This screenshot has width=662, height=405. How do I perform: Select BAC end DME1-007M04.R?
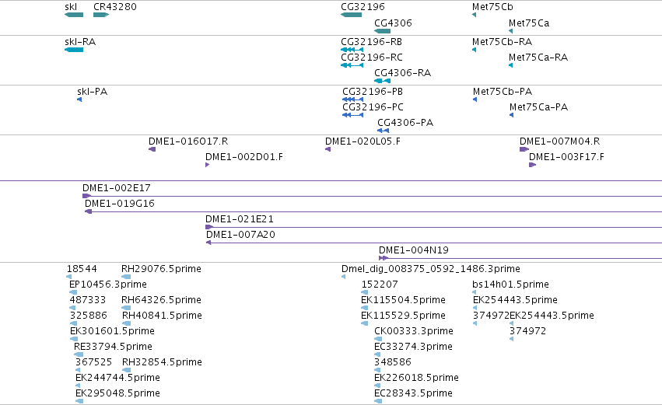[524, 149]
